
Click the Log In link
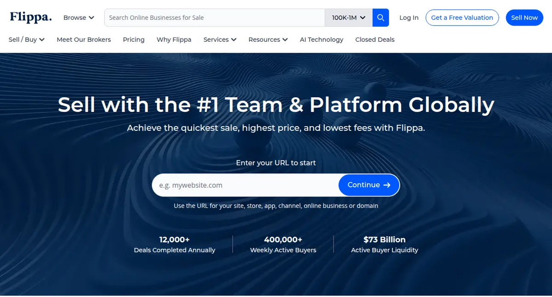click(x=409, y=17)
